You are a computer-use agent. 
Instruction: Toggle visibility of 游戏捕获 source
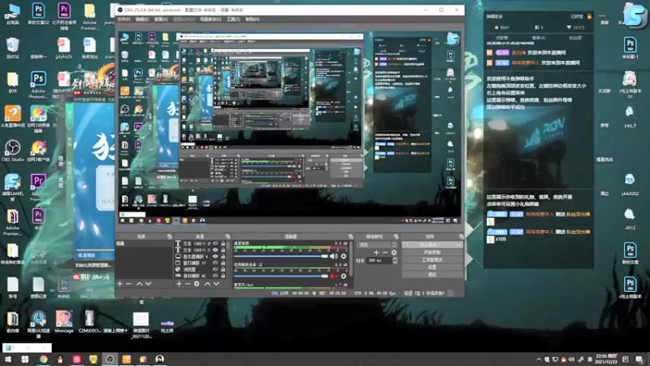click(x=215, y=276)
